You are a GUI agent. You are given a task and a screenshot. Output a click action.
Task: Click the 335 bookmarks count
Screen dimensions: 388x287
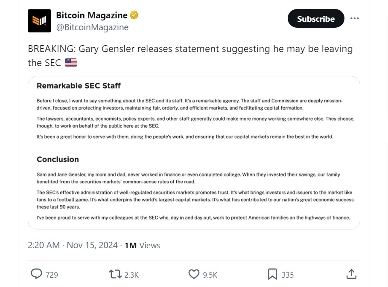click(288, 275)
